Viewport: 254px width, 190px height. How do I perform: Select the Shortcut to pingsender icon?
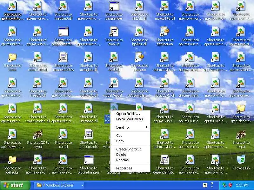click(114, 11)
